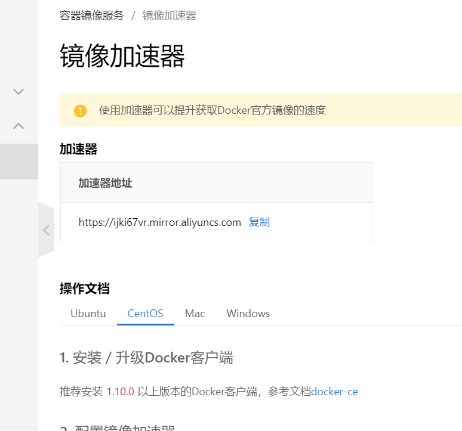This screenshot has width=462, height=431.
Task: Collapse the sidebar section with up chevron
Action: 19,126
